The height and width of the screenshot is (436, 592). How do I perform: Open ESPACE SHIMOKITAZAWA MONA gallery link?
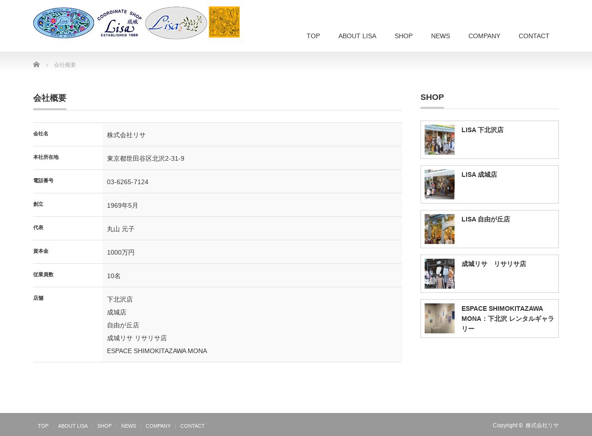(x=508, y=319)
